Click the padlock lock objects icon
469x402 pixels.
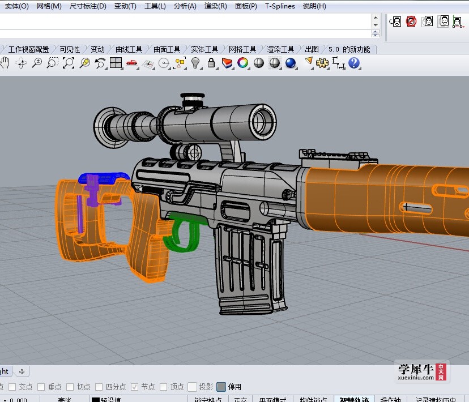click(x=211, y=63)
